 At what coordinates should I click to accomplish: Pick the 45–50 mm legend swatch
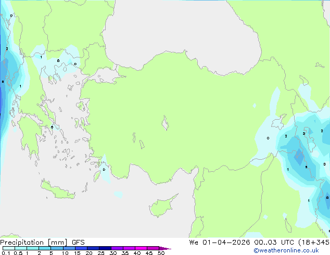[x=153, y=248]
